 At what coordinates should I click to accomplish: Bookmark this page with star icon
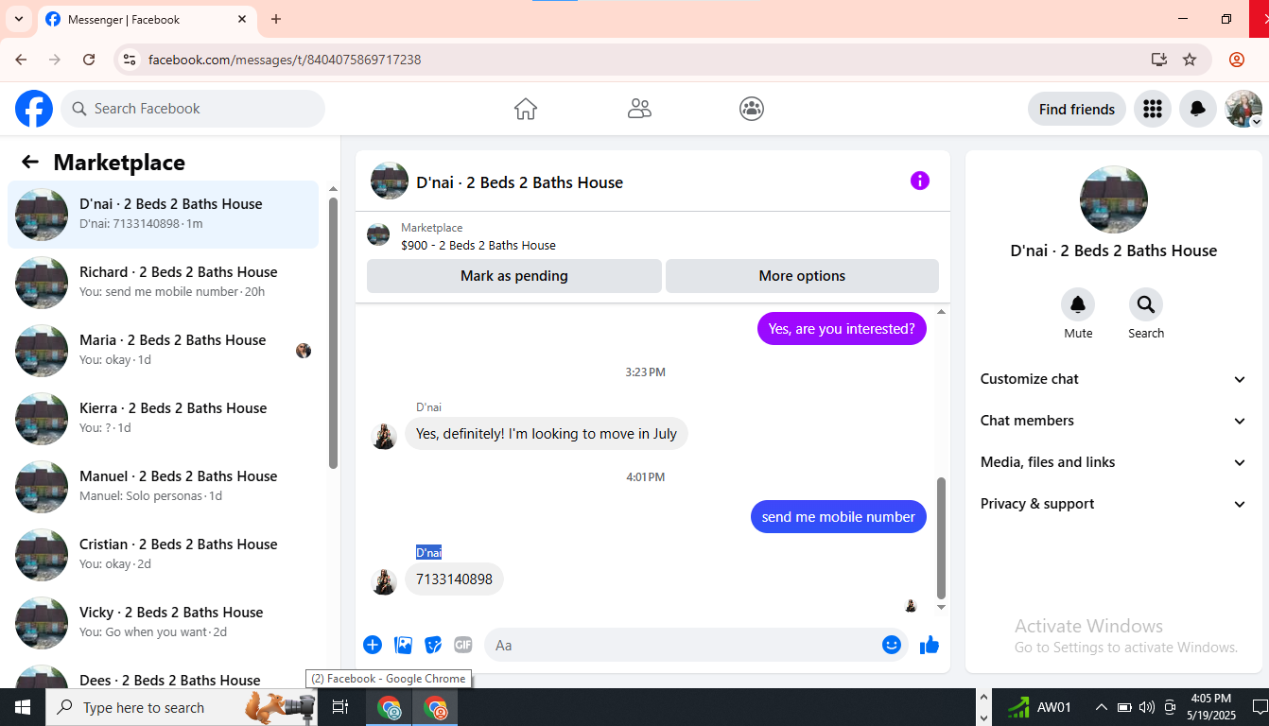click(1190, 60)
